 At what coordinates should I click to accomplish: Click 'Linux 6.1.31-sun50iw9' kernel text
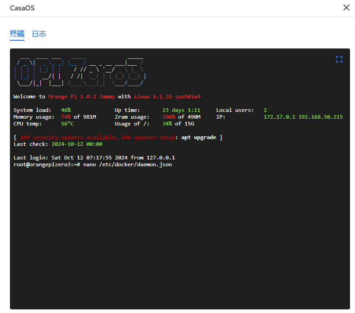pos(167,96)
